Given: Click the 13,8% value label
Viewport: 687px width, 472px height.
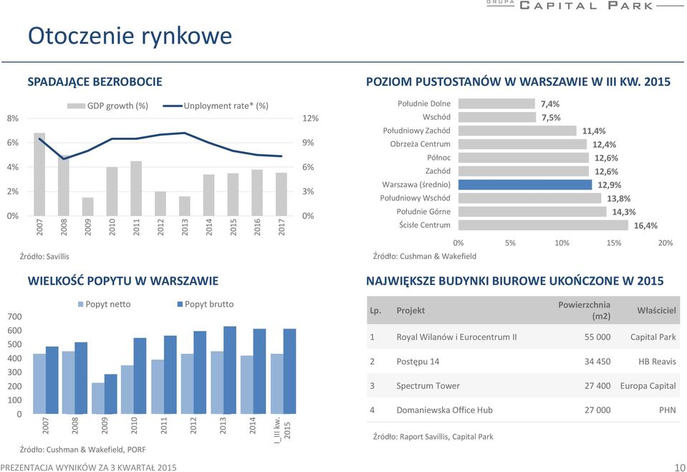Looking at the screenshot, I should click(x=619, y=198).
